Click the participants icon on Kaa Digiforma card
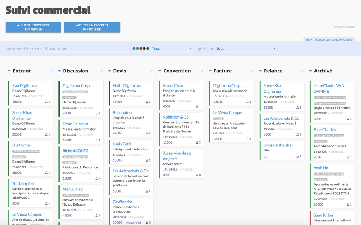The width and height of the screenshot is (361, 225). pyautogui.click(x=46, y=102)
